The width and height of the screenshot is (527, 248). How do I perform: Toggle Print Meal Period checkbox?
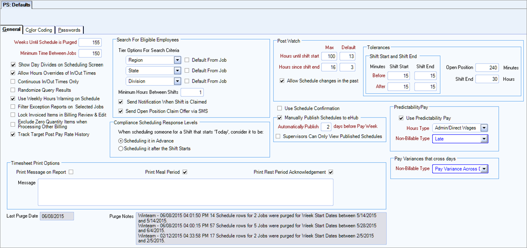185,172
